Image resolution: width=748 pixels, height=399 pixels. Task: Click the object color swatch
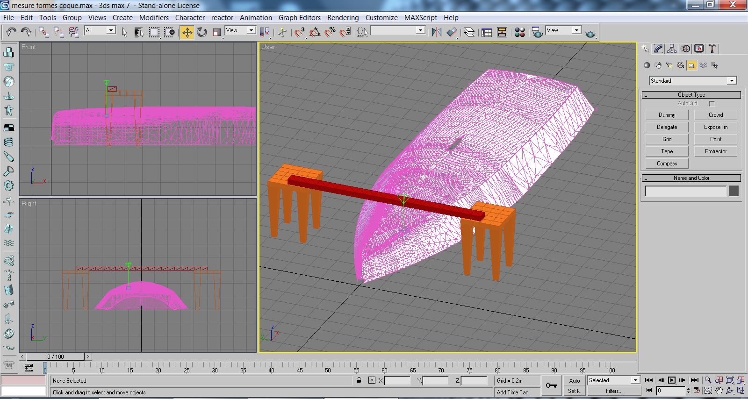734,191
